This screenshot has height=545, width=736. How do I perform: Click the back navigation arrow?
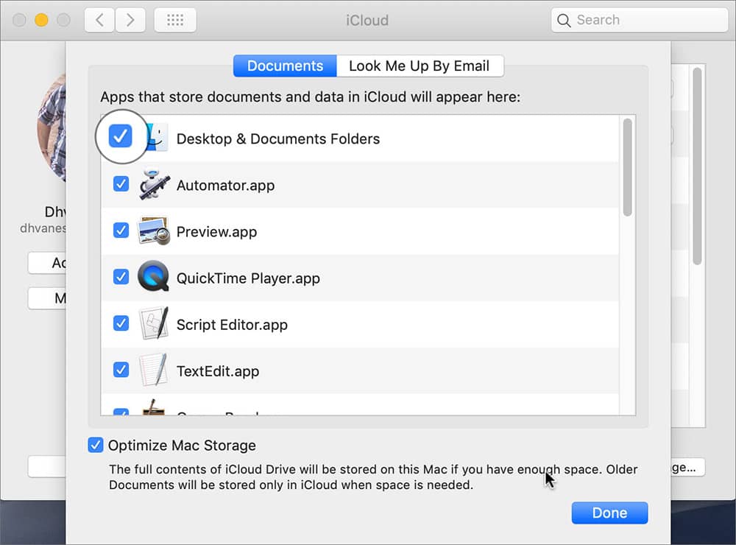[x=99, y=20]
